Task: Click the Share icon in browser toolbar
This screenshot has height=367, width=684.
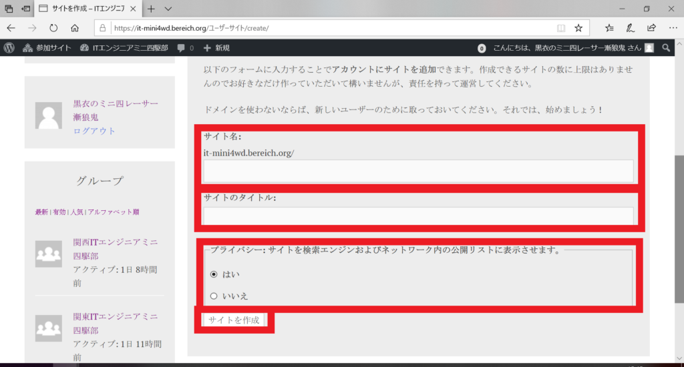Action: click(x=651, y=28)
